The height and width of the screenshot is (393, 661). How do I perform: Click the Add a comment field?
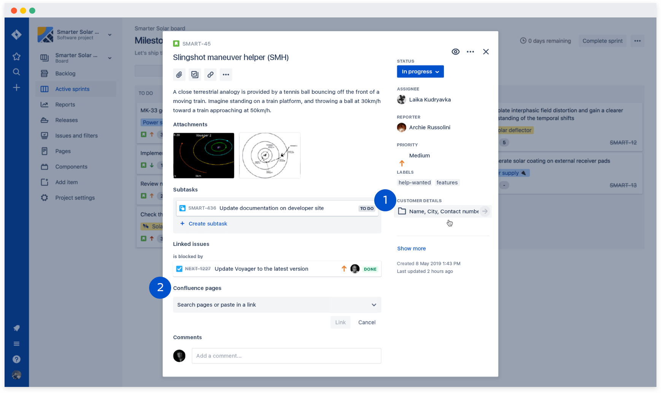[x=286, y=356]
